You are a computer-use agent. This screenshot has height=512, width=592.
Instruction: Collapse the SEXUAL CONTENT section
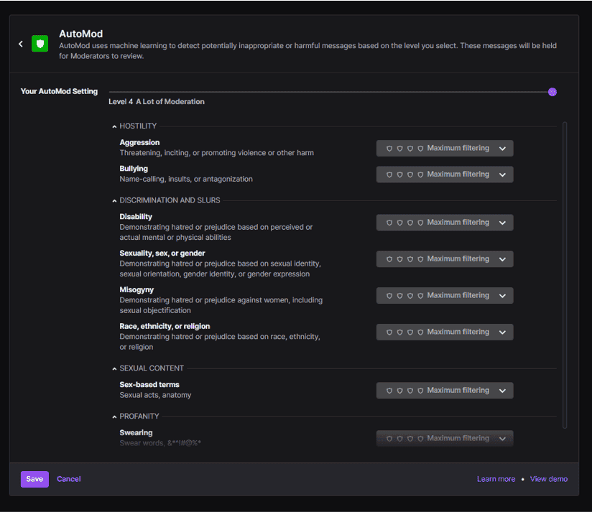click(x=114, y=367)
